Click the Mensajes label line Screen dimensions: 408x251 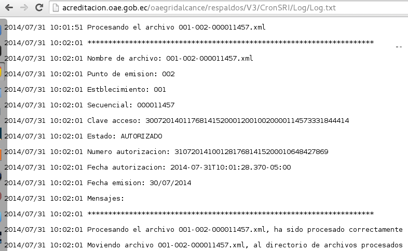pos(64,199)
